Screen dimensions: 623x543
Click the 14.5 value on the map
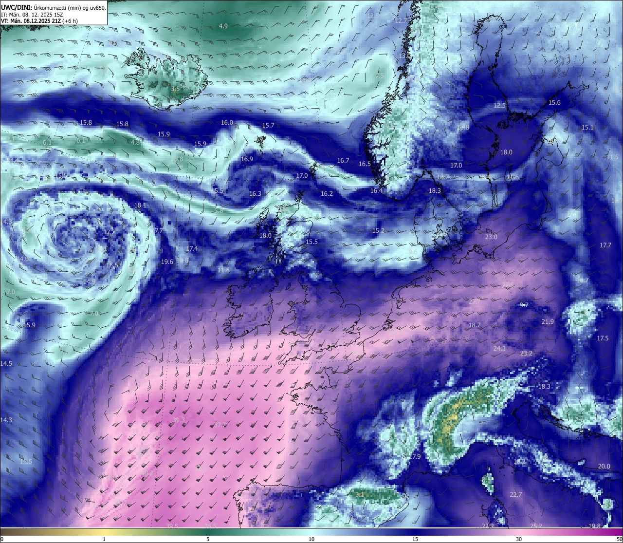6,364
